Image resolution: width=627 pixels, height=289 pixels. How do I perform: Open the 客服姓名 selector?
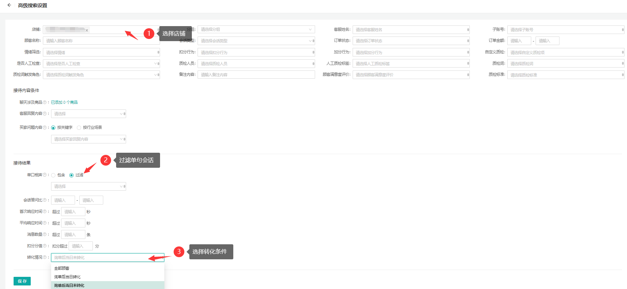pos(411,30)
